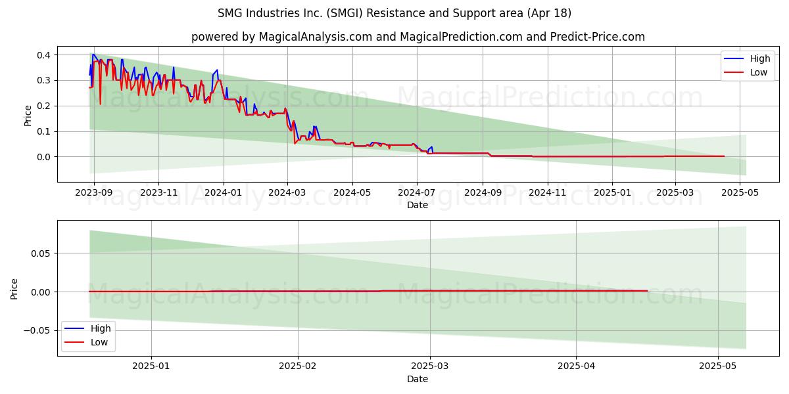Click the '−0.05' y-axis tick in bottom chart
789x394 pixels.
38,330
